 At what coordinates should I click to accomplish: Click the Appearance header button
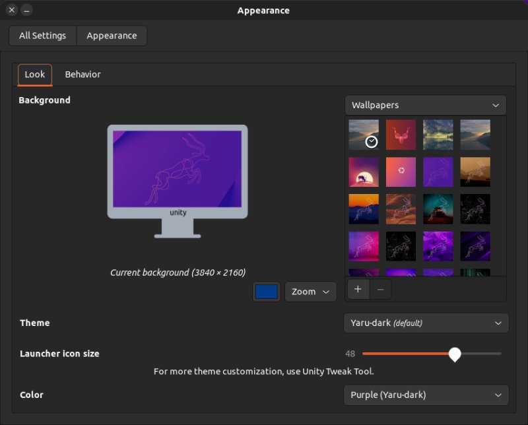[112, 36]
